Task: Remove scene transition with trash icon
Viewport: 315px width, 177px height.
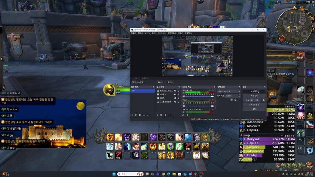Action: [236, 100]
